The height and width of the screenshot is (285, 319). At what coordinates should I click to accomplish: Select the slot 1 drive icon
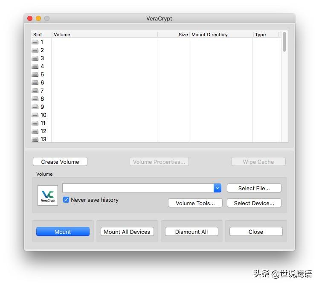tap(35, 42)
